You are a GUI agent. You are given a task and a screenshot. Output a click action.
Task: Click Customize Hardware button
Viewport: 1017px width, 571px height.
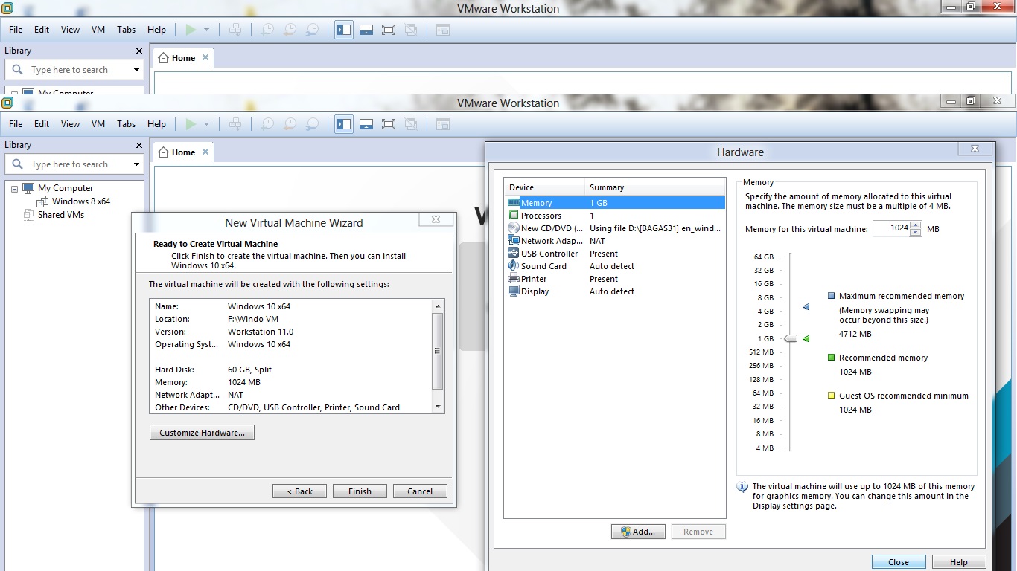tap(202, 433)
